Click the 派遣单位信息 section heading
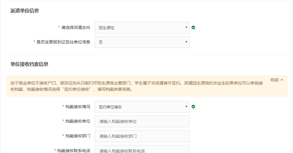 pos(25,11)
